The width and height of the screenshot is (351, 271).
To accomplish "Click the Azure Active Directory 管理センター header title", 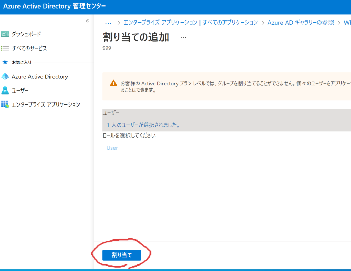I will click(55, 6).
